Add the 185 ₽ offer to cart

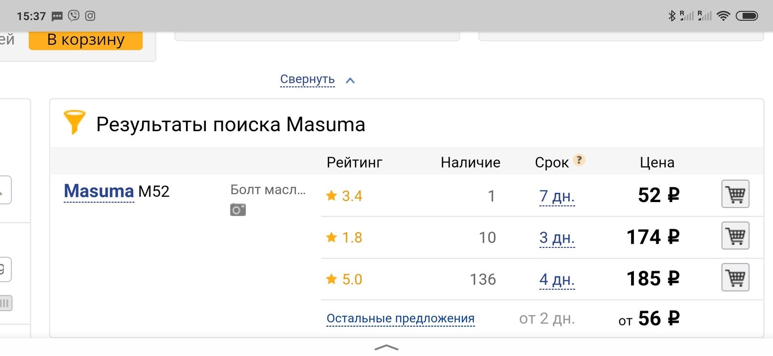pyautogui.click(x=735, y=277)
